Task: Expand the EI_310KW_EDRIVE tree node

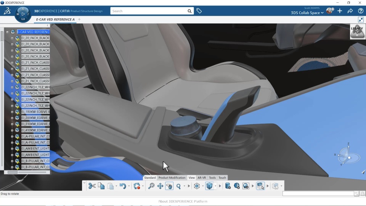Action: pyautogui.click(x=12, y=124)
